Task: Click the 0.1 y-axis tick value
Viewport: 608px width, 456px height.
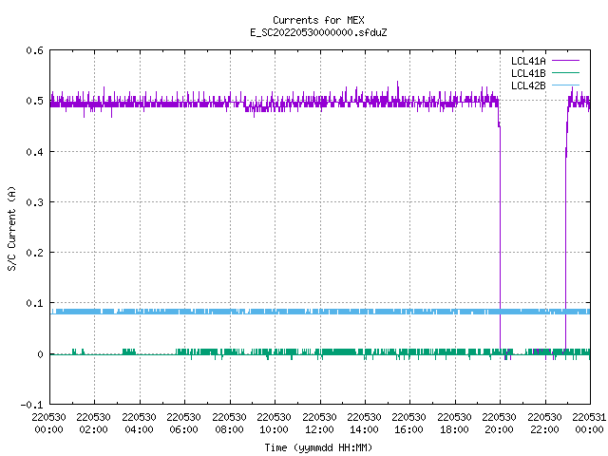Action: (x=34, y=303)
